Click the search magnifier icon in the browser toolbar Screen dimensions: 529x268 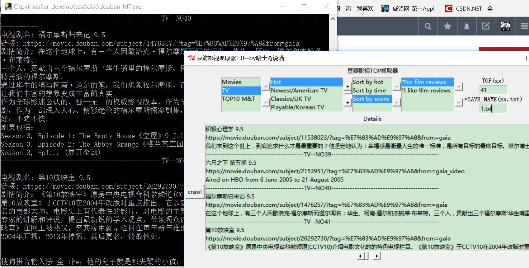click(428, 26)
